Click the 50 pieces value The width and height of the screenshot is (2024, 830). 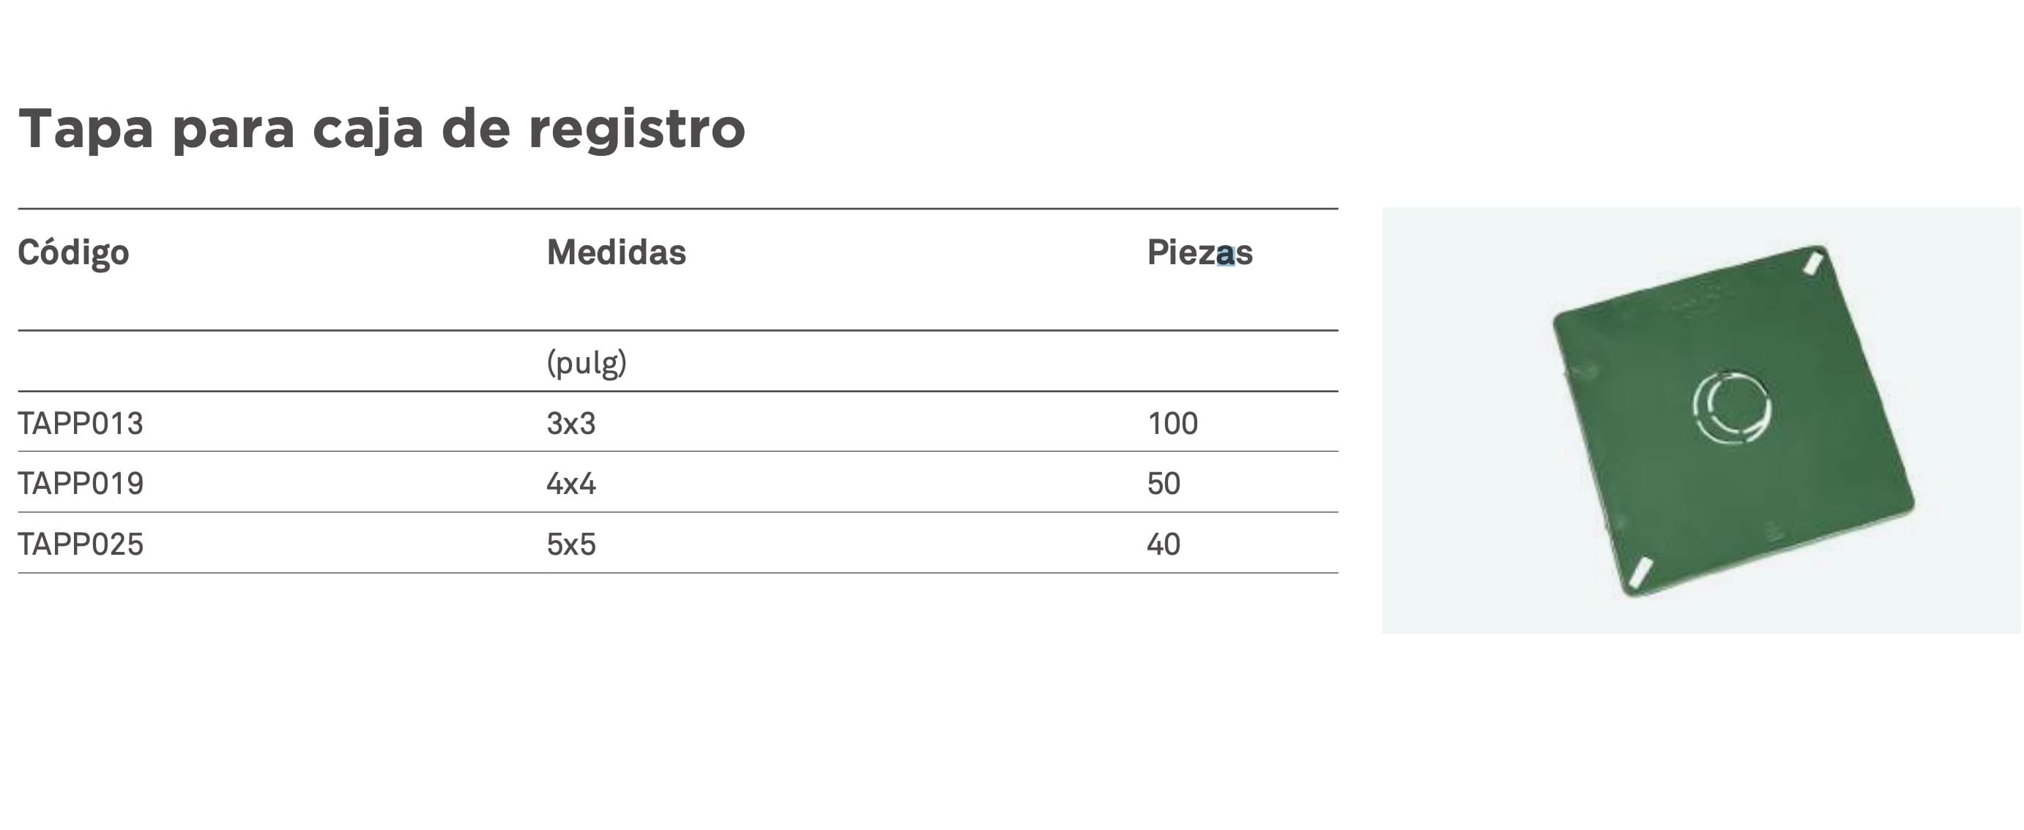[1164, 483]
